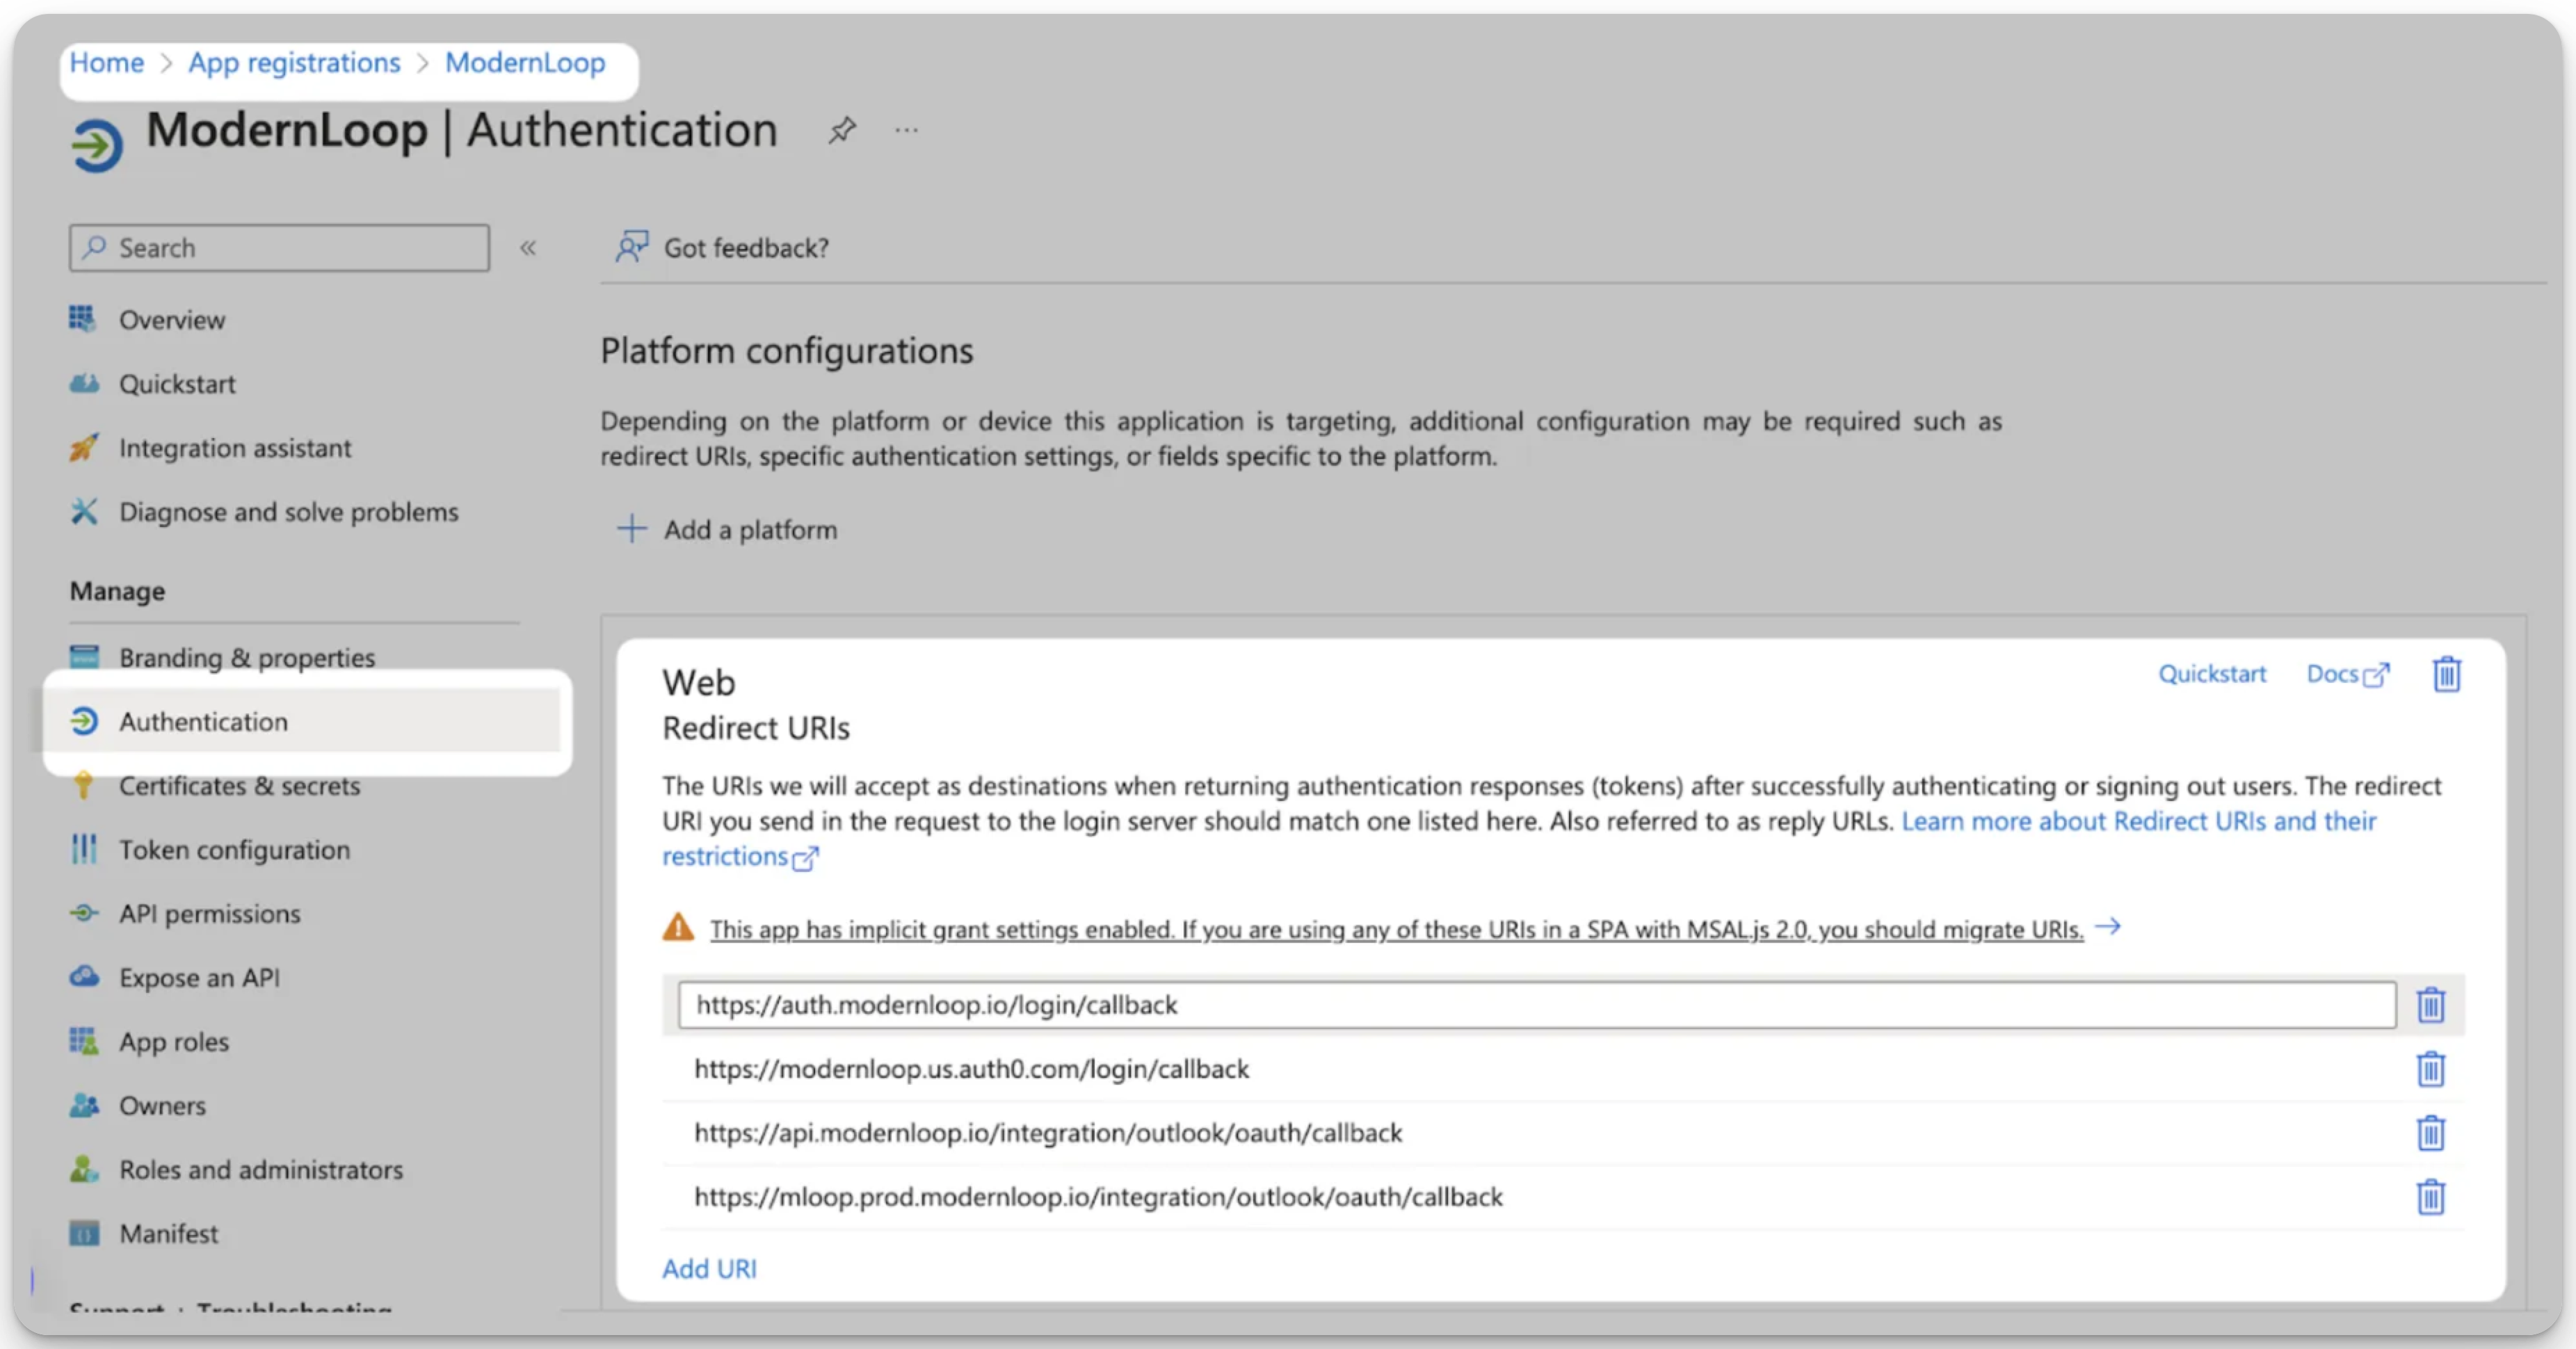Open Expose an API

[199, 978]
